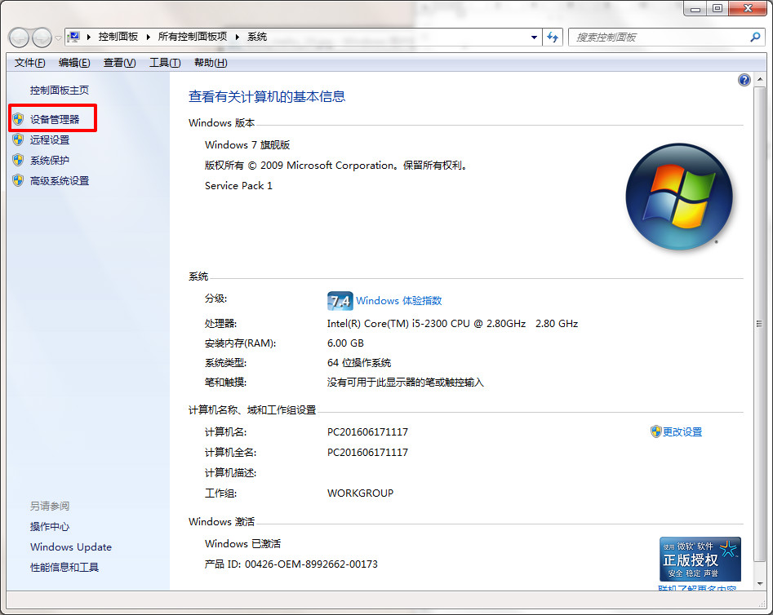Minimize the system window

tap(695, 9)
